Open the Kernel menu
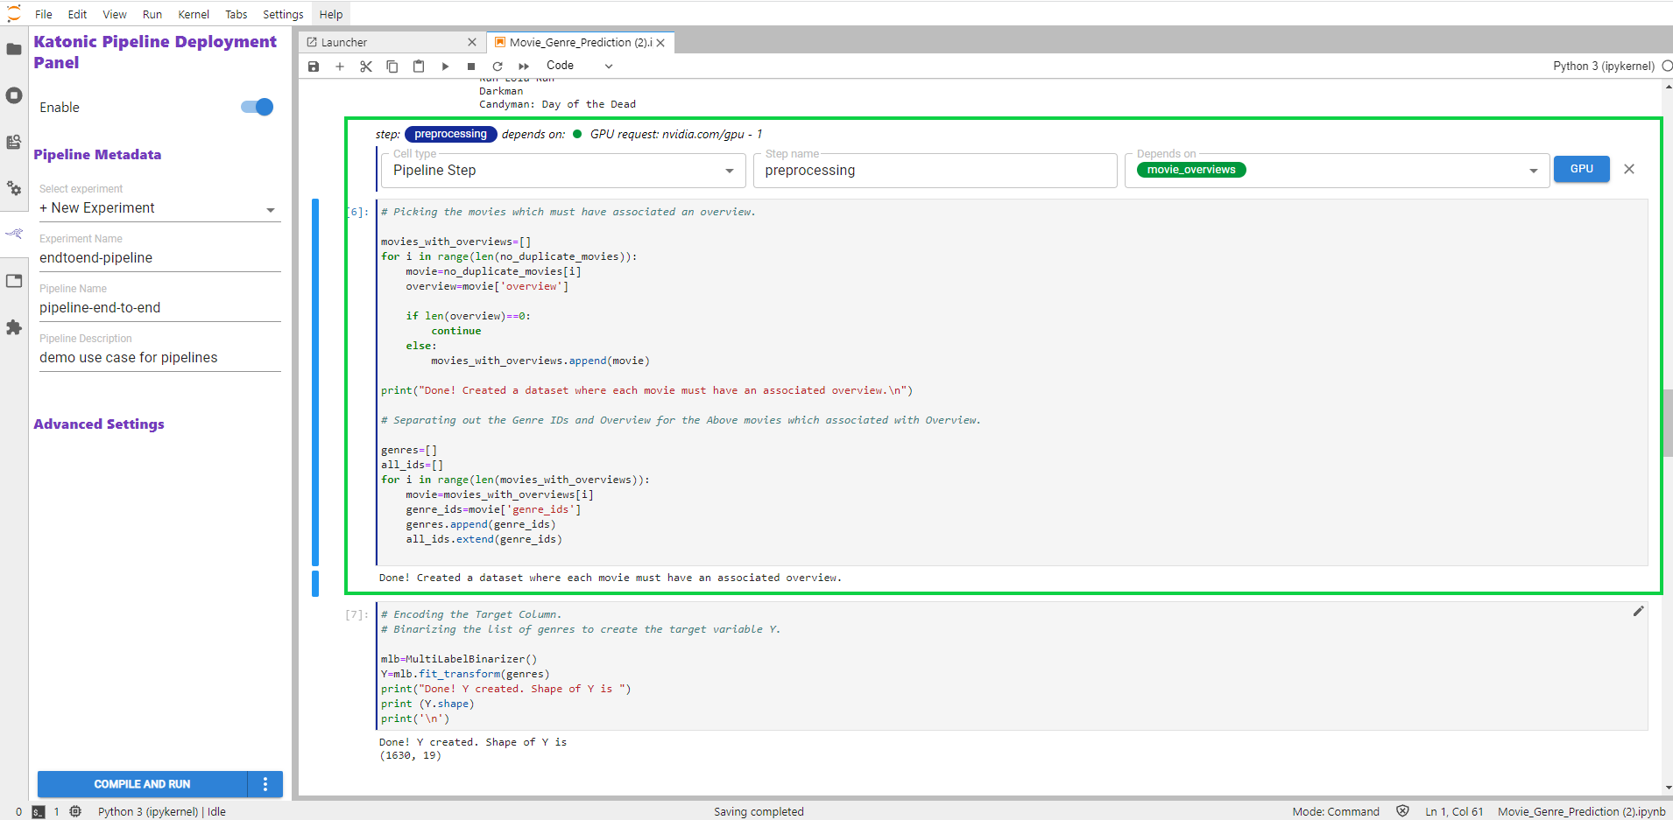Screen dimensions: 1673x820 click(194, 14)
